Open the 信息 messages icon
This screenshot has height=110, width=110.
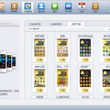[x=55, y=7]
